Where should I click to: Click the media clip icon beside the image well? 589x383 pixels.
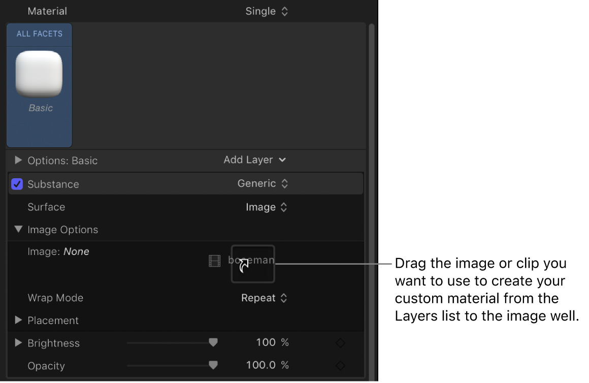pos(214,261)
